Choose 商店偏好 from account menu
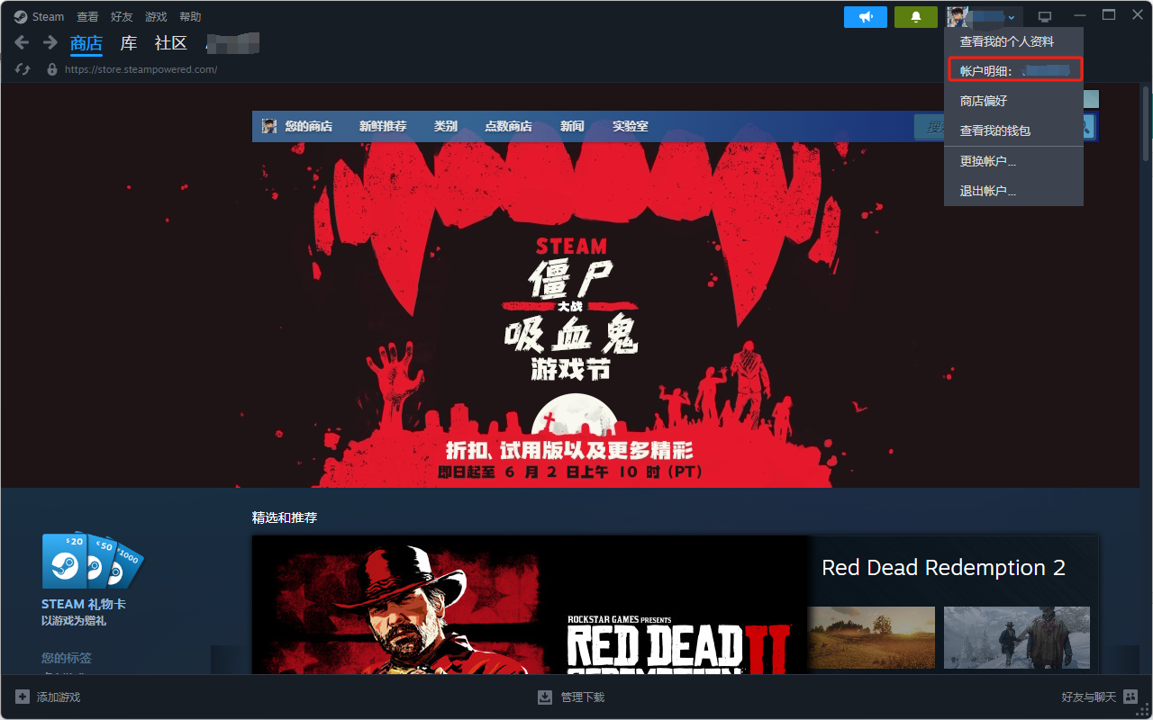The height and width of the screenshot is (720, 1153). [x=1013, y=101]
